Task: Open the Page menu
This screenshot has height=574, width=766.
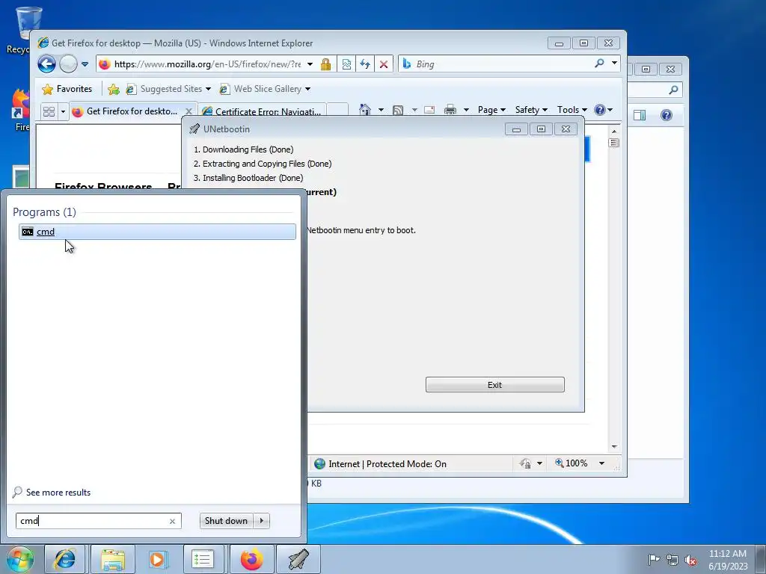Action: click(x=491, y=110)
